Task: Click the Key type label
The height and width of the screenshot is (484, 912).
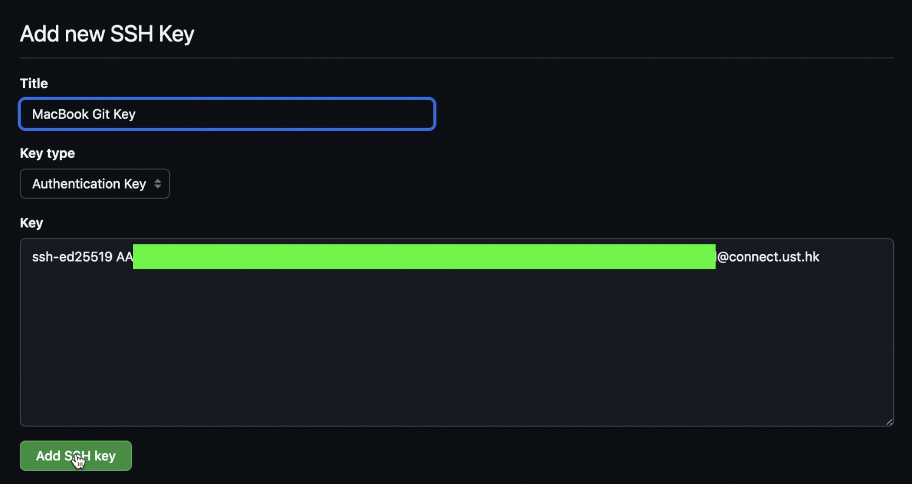Action: (x=47, y=153)
